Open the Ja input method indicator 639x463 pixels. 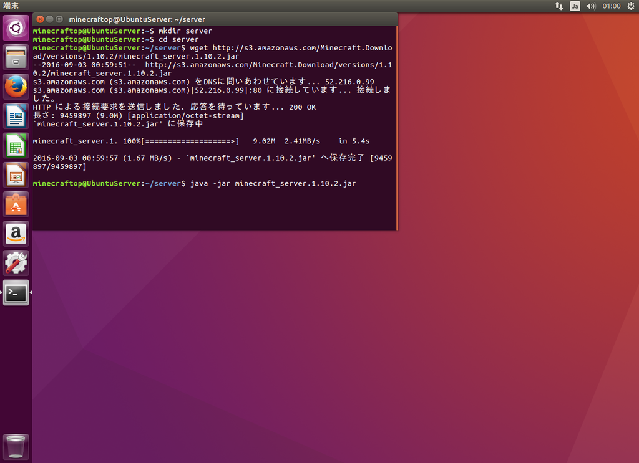[575, 6]
